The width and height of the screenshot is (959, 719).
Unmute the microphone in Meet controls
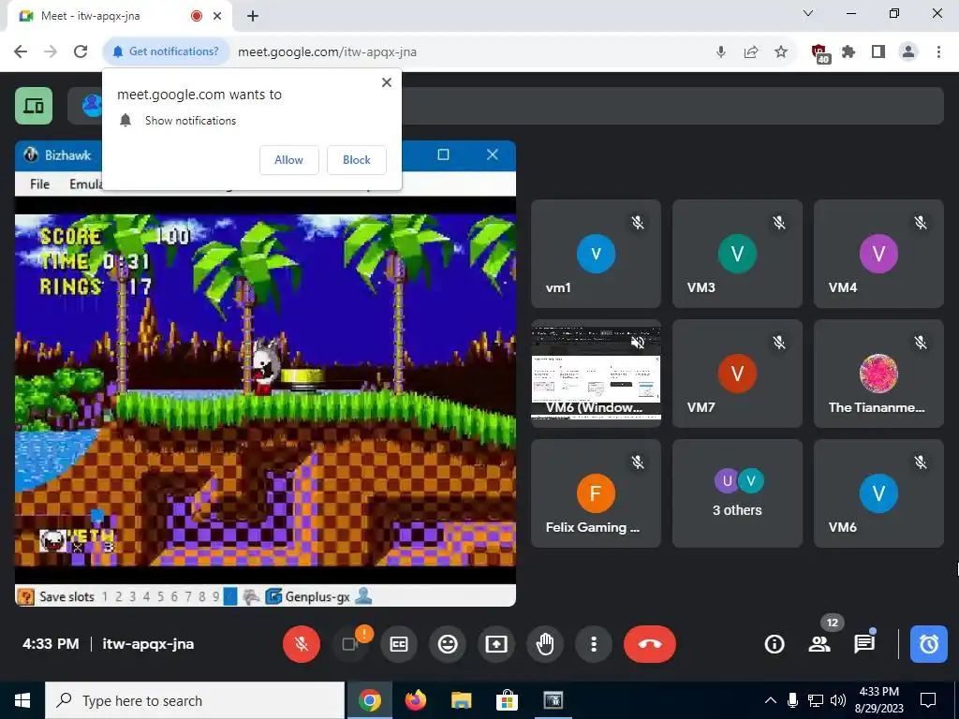pyautogui.click(x=301, y=644)
